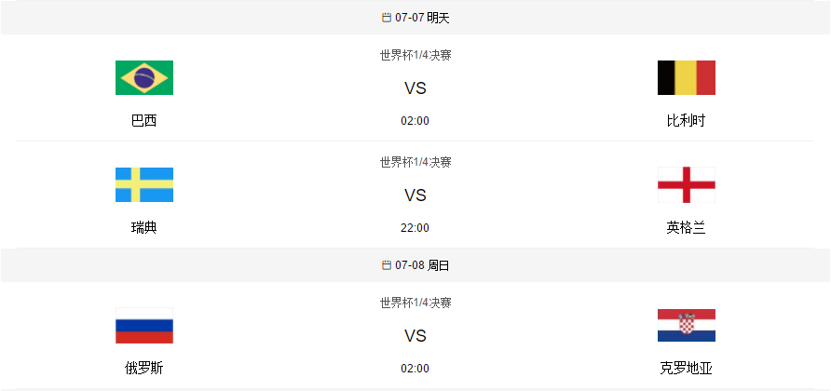The height and width of the screenshot is (391, 831).
Task: Click the Belgium flag icon
Action: [686, 78]
